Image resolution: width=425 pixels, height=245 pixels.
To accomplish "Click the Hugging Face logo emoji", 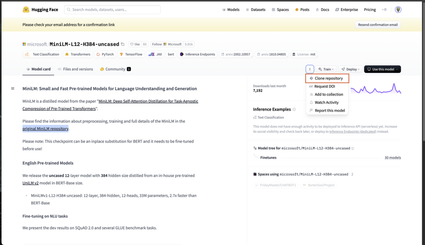I will [26, 10].
